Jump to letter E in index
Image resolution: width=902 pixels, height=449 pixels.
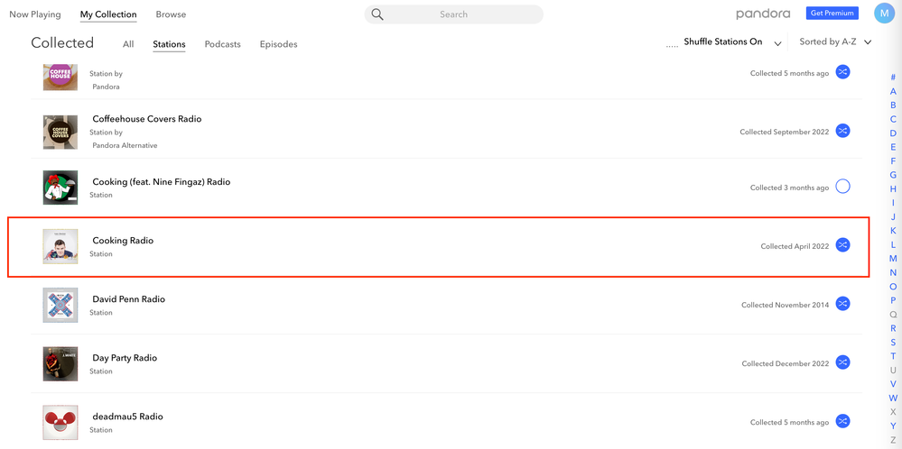click(893, 147)
